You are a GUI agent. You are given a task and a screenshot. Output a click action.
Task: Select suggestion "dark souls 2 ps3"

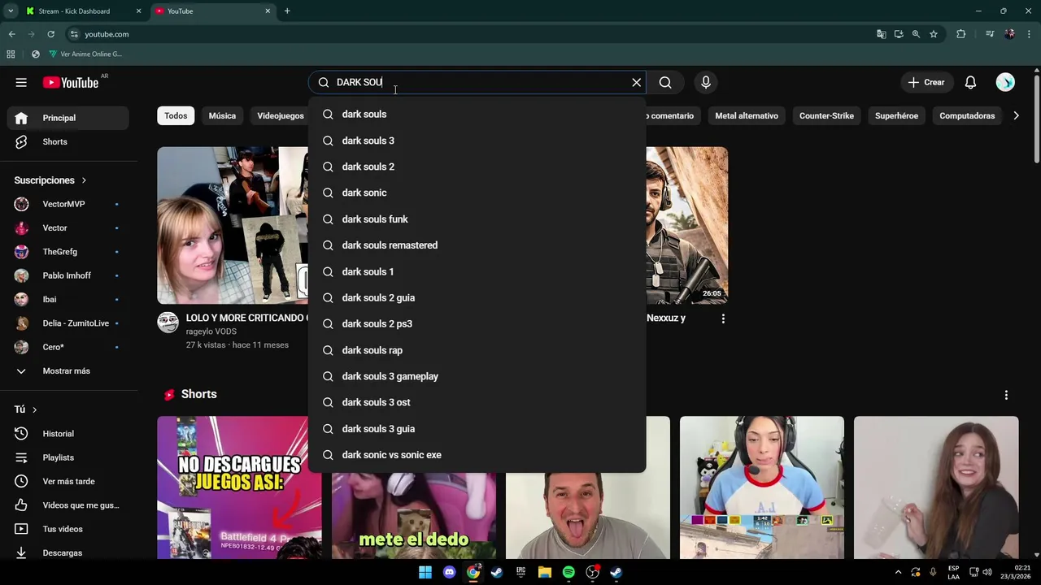(477, 323)
